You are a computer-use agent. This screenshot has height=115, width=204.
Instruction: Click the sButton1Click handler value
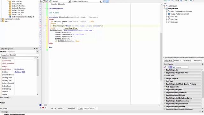(20, 72)
